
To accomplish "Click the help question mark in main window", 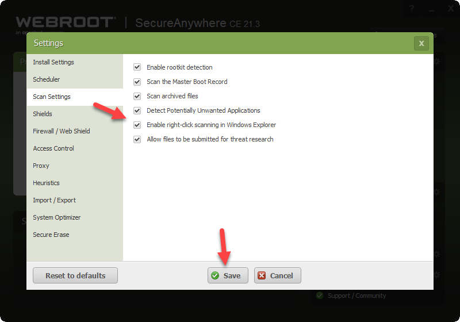I will 412,9.
